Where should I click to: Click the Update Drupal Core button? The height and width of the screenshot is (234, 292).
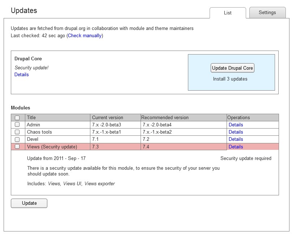(232, 68)
